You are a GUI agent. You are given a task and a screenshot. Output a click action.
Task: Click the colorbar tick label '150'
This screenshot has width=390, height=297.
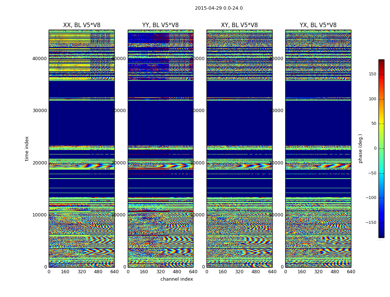pos(373,74)
